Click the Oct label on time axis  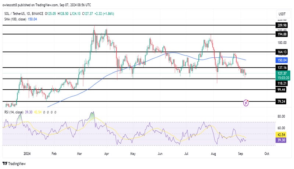pos(267,154)
